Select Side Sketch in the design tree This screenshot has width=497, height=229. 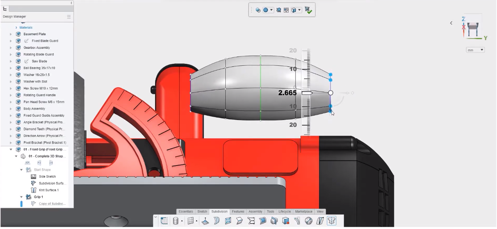pos(47,177)
